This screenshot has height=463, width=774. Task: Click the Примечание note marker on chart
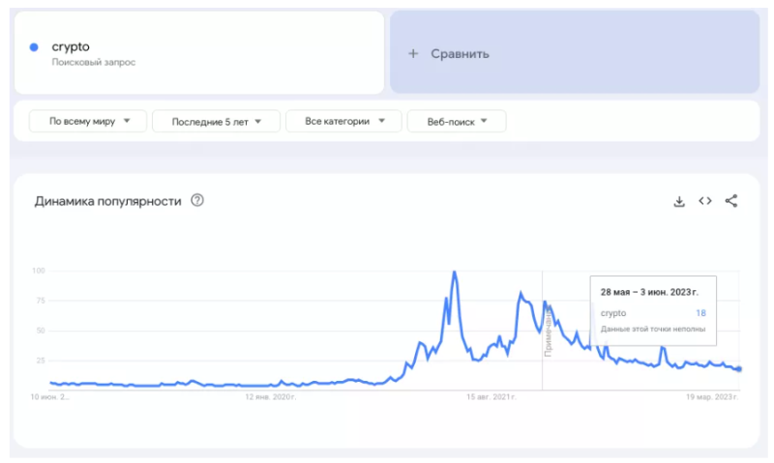[546, 333]
